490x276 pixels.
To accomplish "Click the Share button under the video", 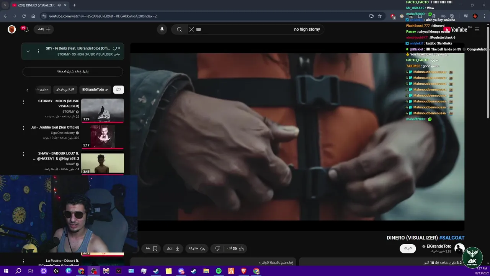I will pyautogui.click(x=197, y=248).
